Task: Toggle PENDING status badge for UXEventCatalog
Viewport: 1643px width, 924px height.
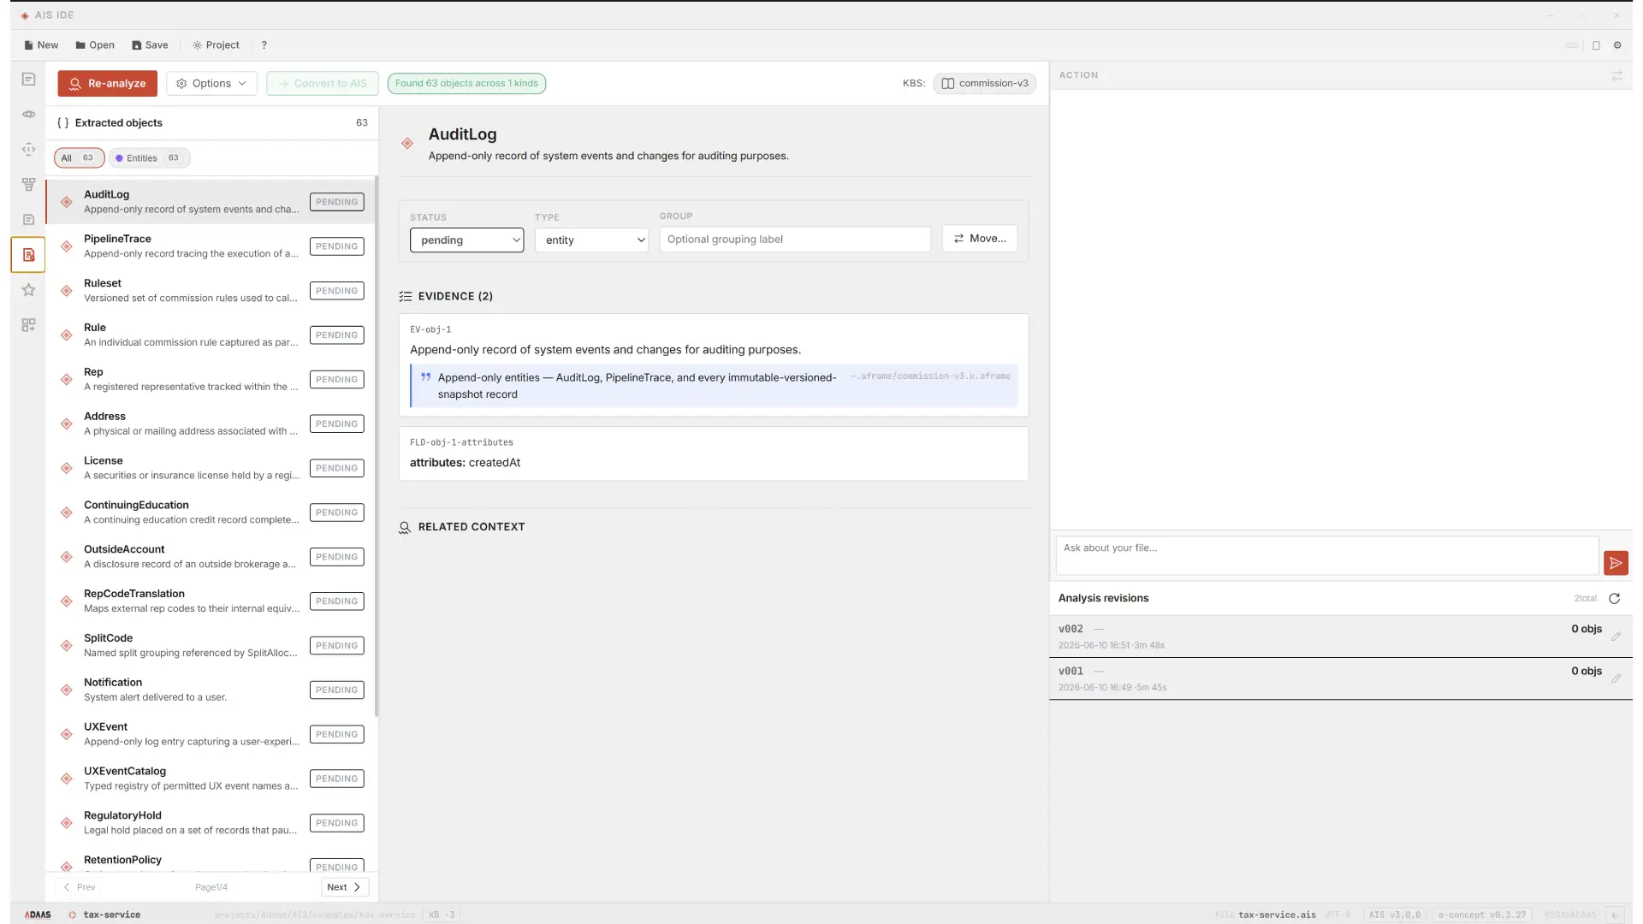Action: tap(336, 779)
